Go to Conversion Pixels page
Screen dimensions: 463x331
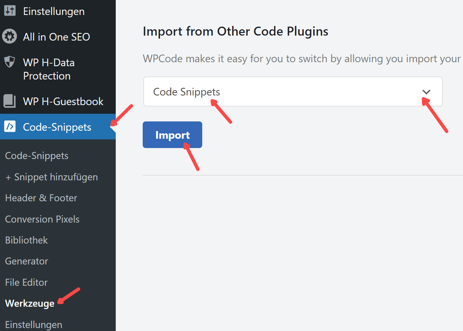tap(42, 219)
